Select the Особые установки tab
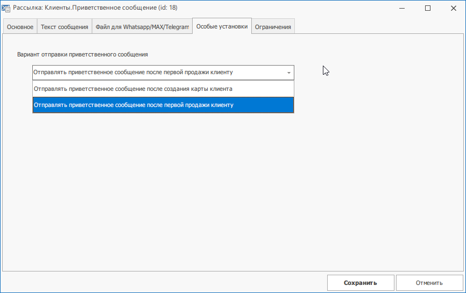Viewport: 466px width, 293px height. point(222,26)
